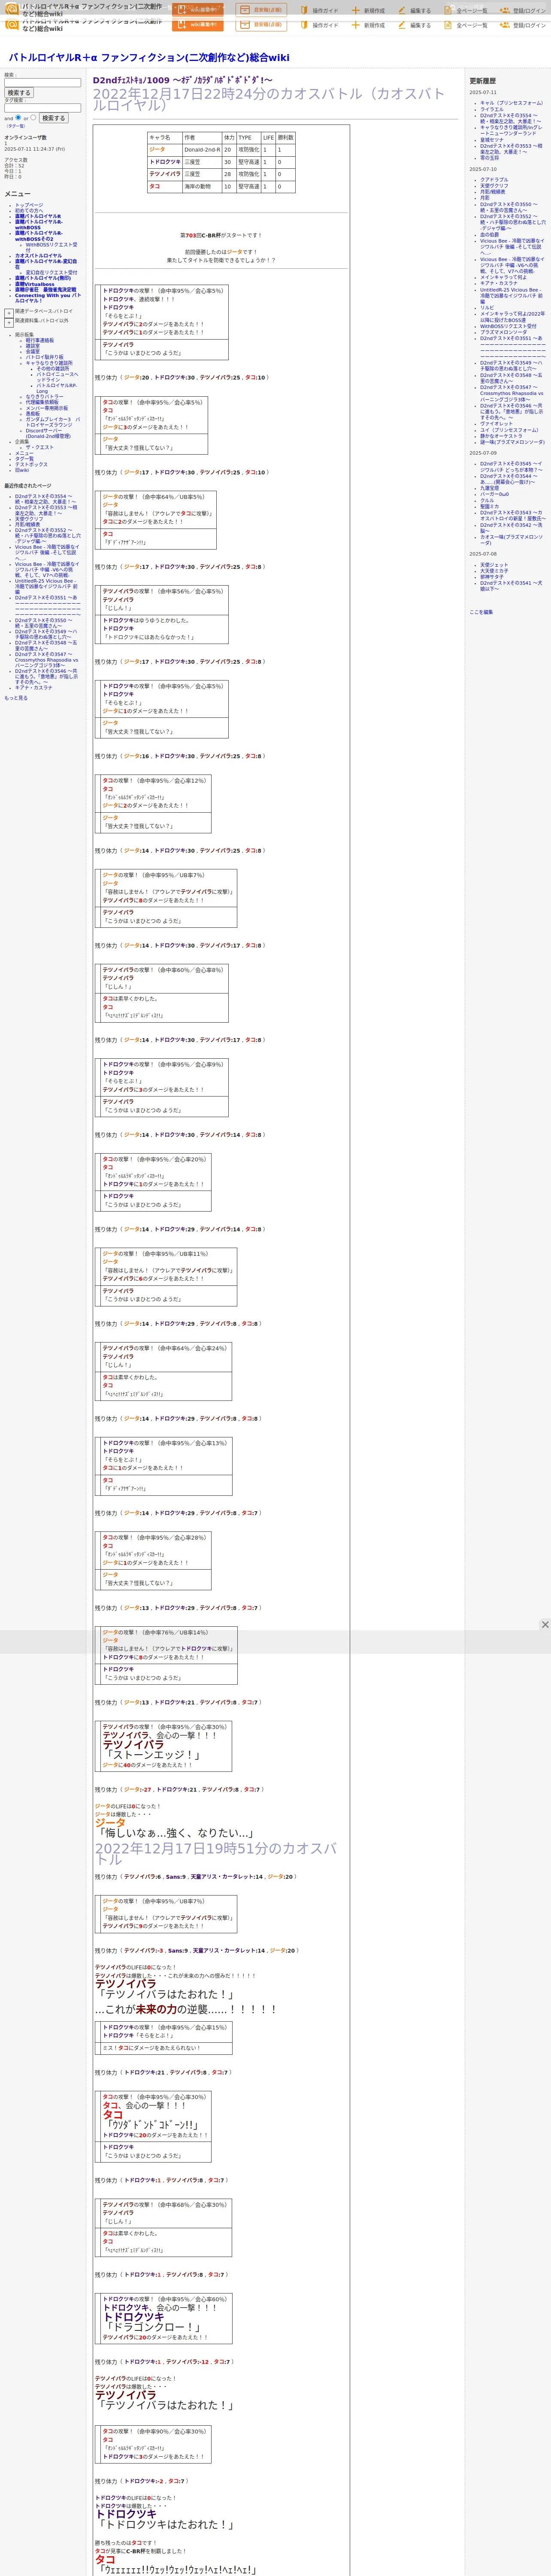Open 直轄バトルロイヤルR-変幻自在 menu link

tap(46, 264)
